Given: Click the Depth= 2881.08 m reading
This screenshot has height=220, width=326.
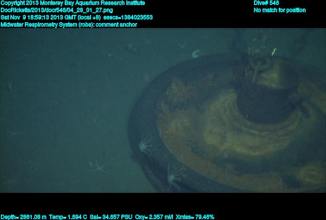Looking at the screenshot, I should [24, 217].
